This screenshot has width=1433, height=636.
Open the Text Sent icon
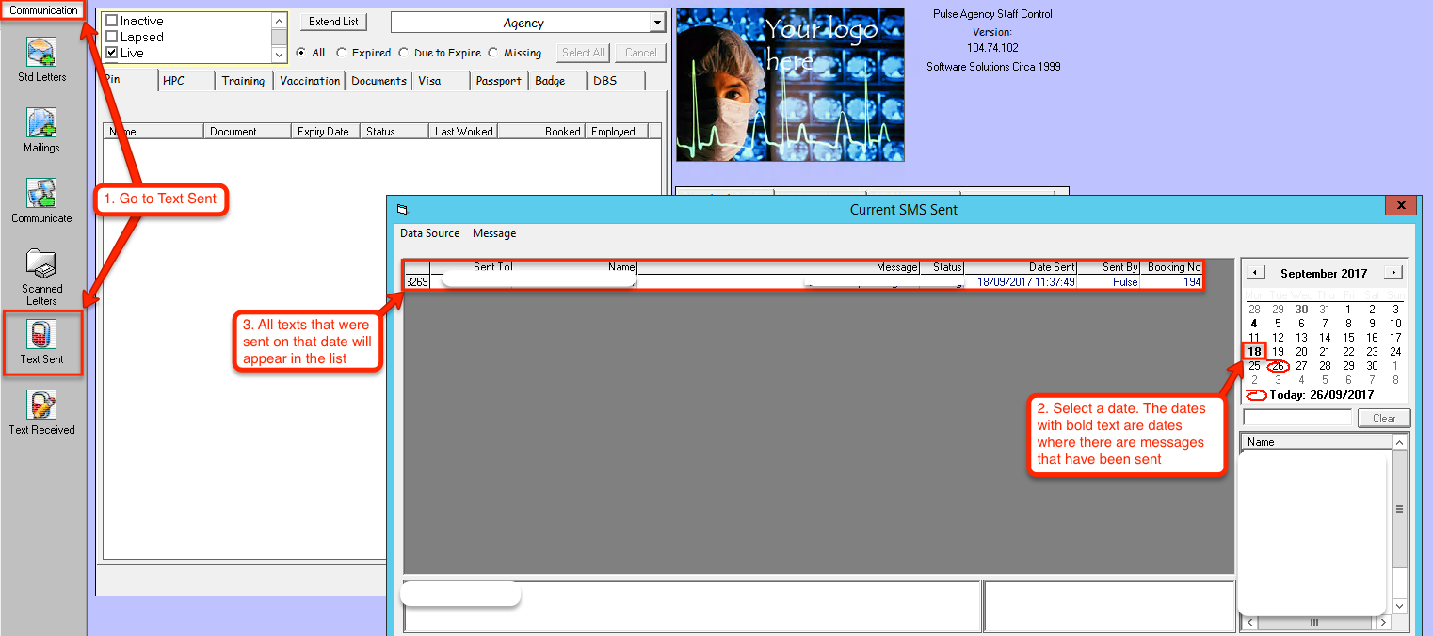42,335
